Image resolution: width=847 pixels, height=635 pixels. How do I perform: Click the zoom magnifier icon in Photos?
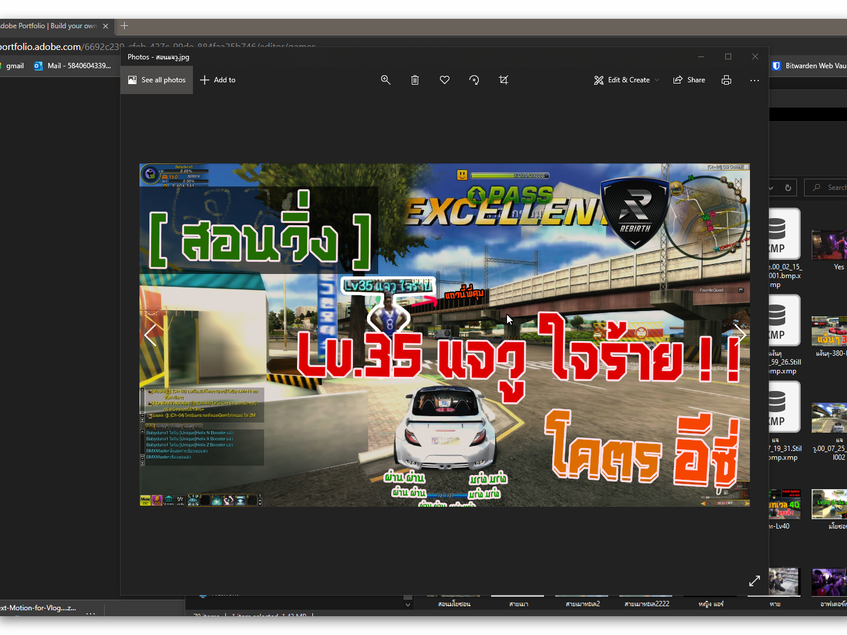point(386,80)
